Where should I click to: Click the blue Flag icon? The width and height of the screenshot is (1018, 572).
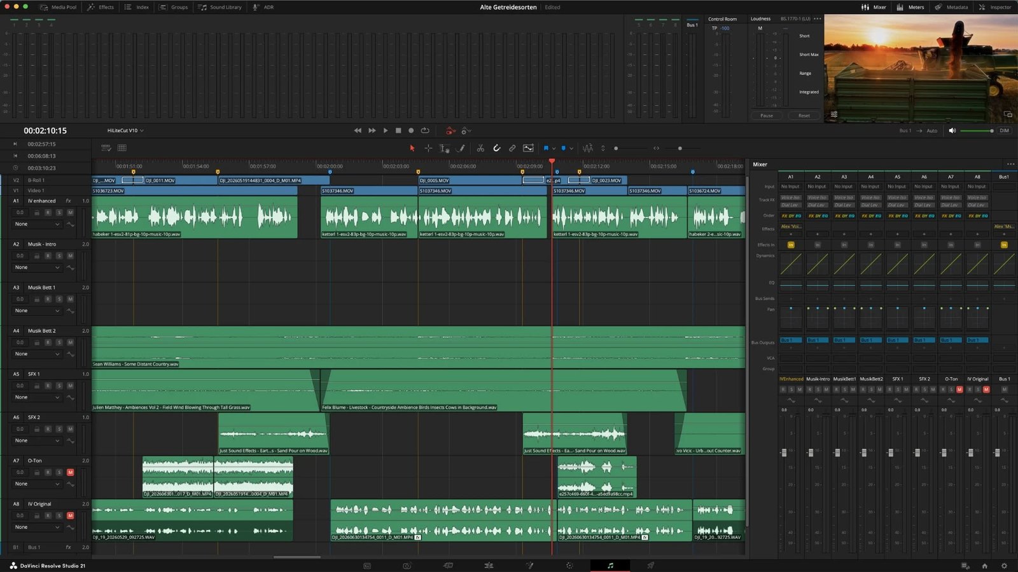tap(546, 148)
